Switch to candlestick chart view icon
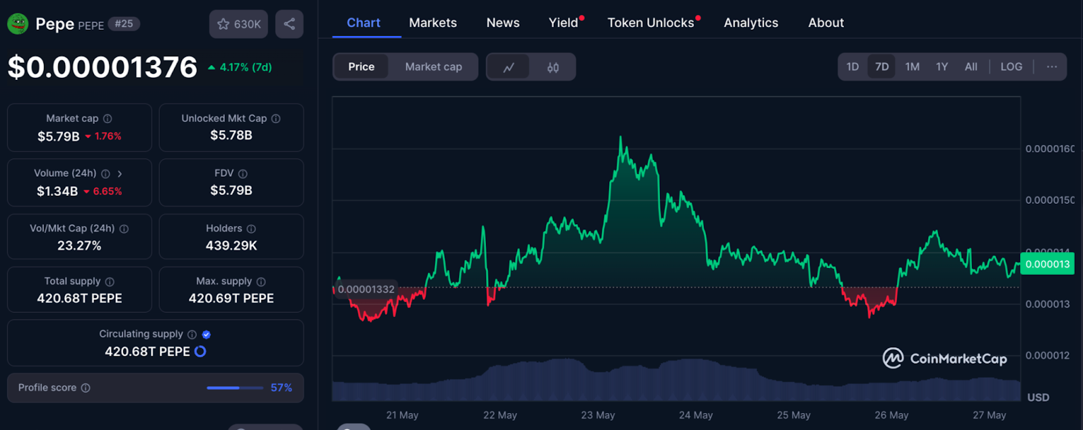 [x=553, y=67]
